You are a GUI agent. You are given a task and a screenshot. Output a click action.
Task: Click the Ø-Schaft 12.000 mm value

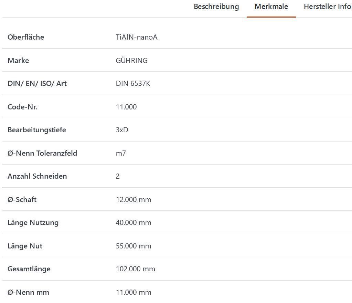point(134,200)
